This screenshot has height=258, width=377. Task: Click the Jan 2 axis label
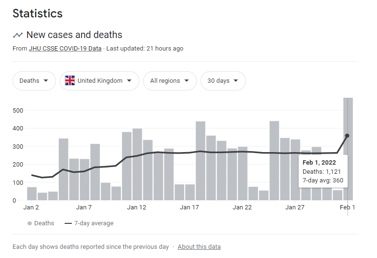31,207
